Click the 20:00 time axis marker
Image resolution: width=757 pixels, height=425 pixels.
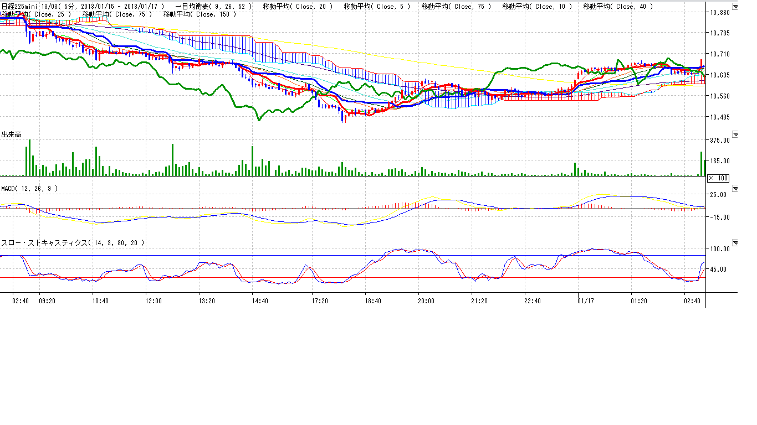coord(426,300)
